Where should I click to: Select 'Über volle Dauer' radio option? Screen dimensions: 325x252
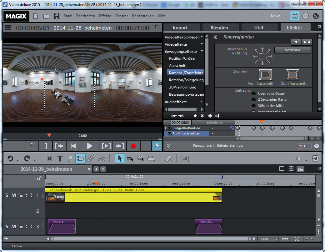point(254,93)
